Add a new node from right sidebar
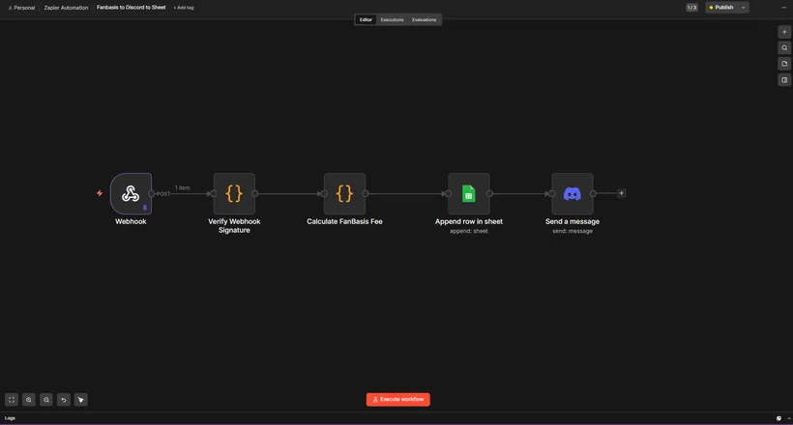Viewport: 793px width, 425px height. (x=784, y=32)
